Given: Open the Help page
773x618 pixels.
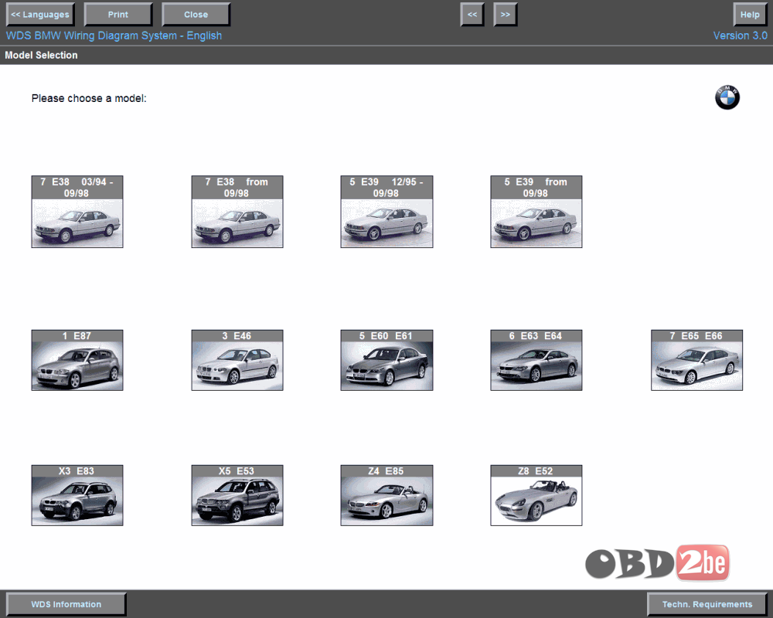Looking at the screenshot, I should coord(750,15).
